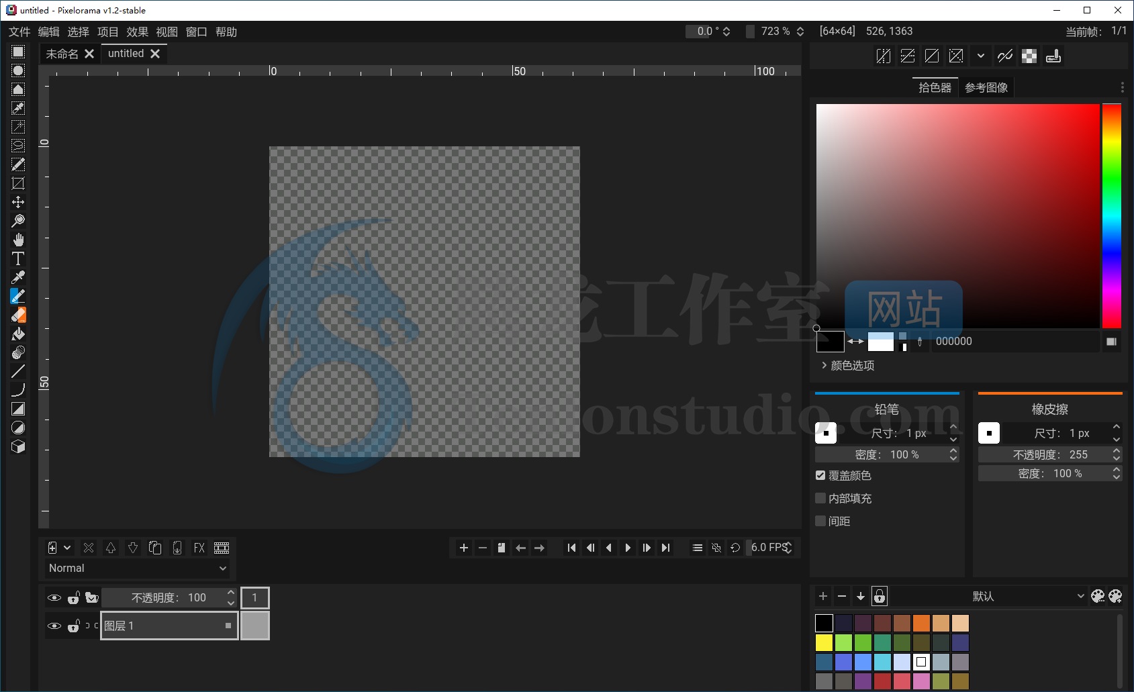The image size is (1134, 692).
Task: Adjust the 6.0 FPS stepper
Action: (789, 548)
